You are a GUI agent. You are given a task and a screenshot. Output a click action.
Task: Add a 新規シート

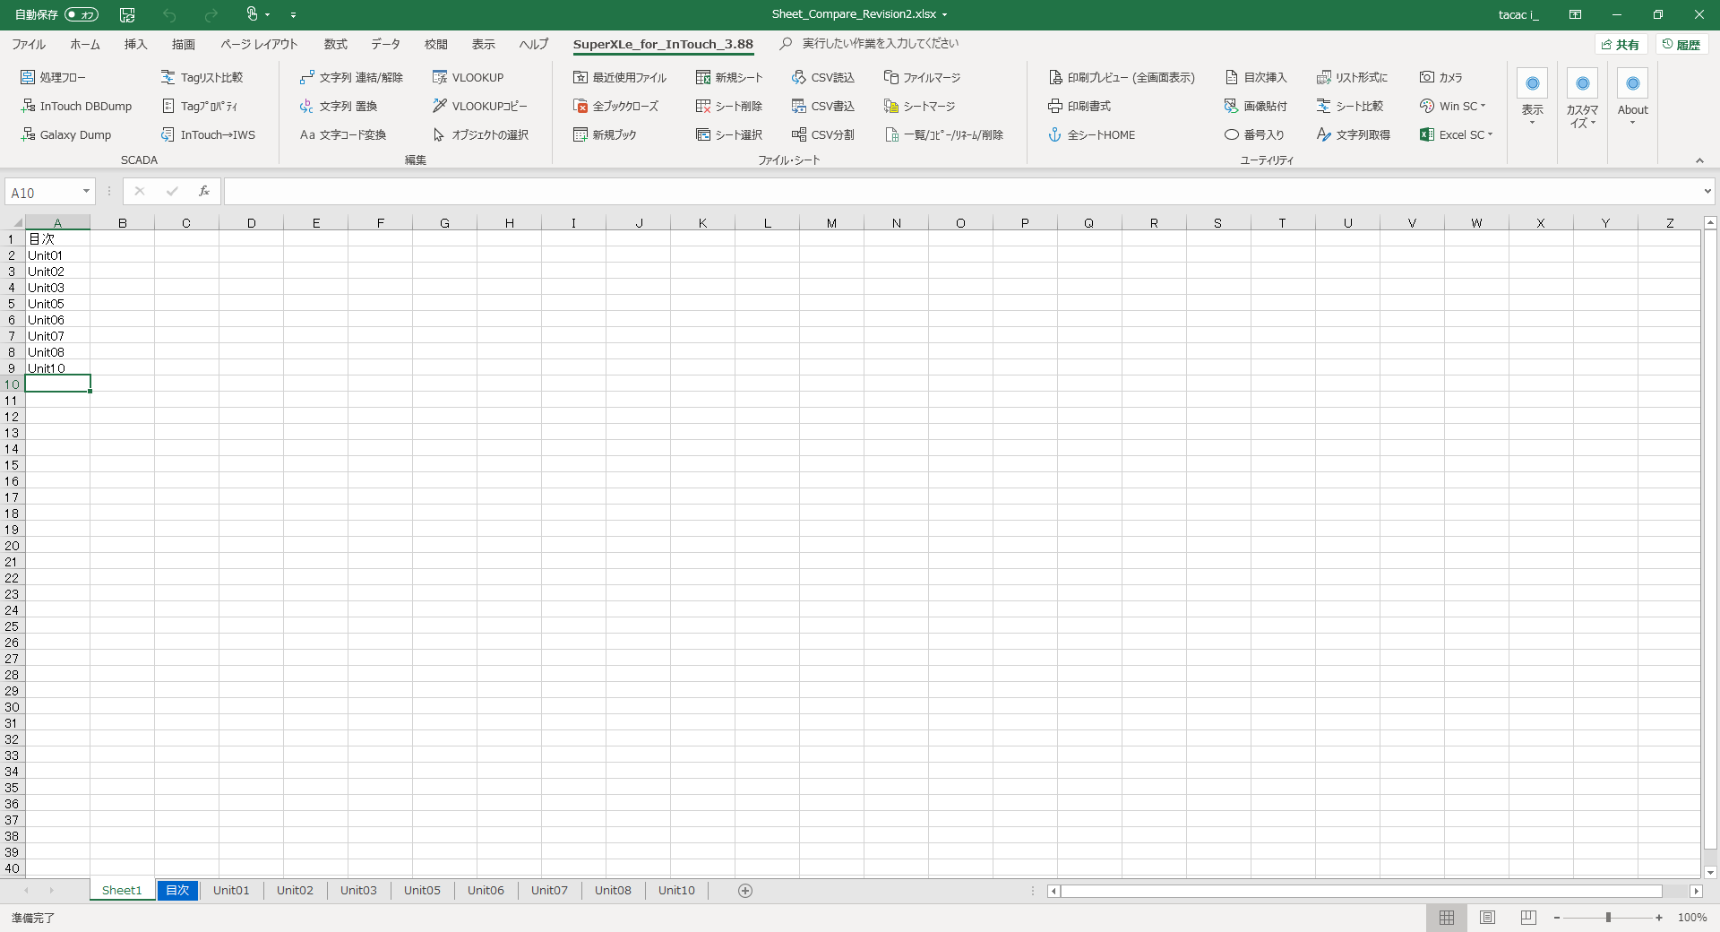[x=729, y=77]
